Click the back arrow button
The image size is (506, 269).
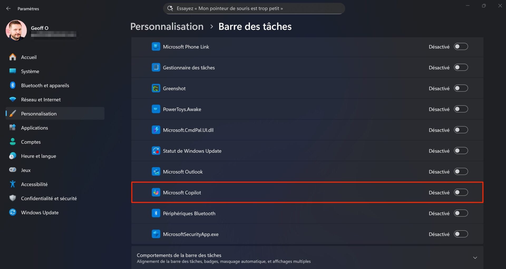8,8
